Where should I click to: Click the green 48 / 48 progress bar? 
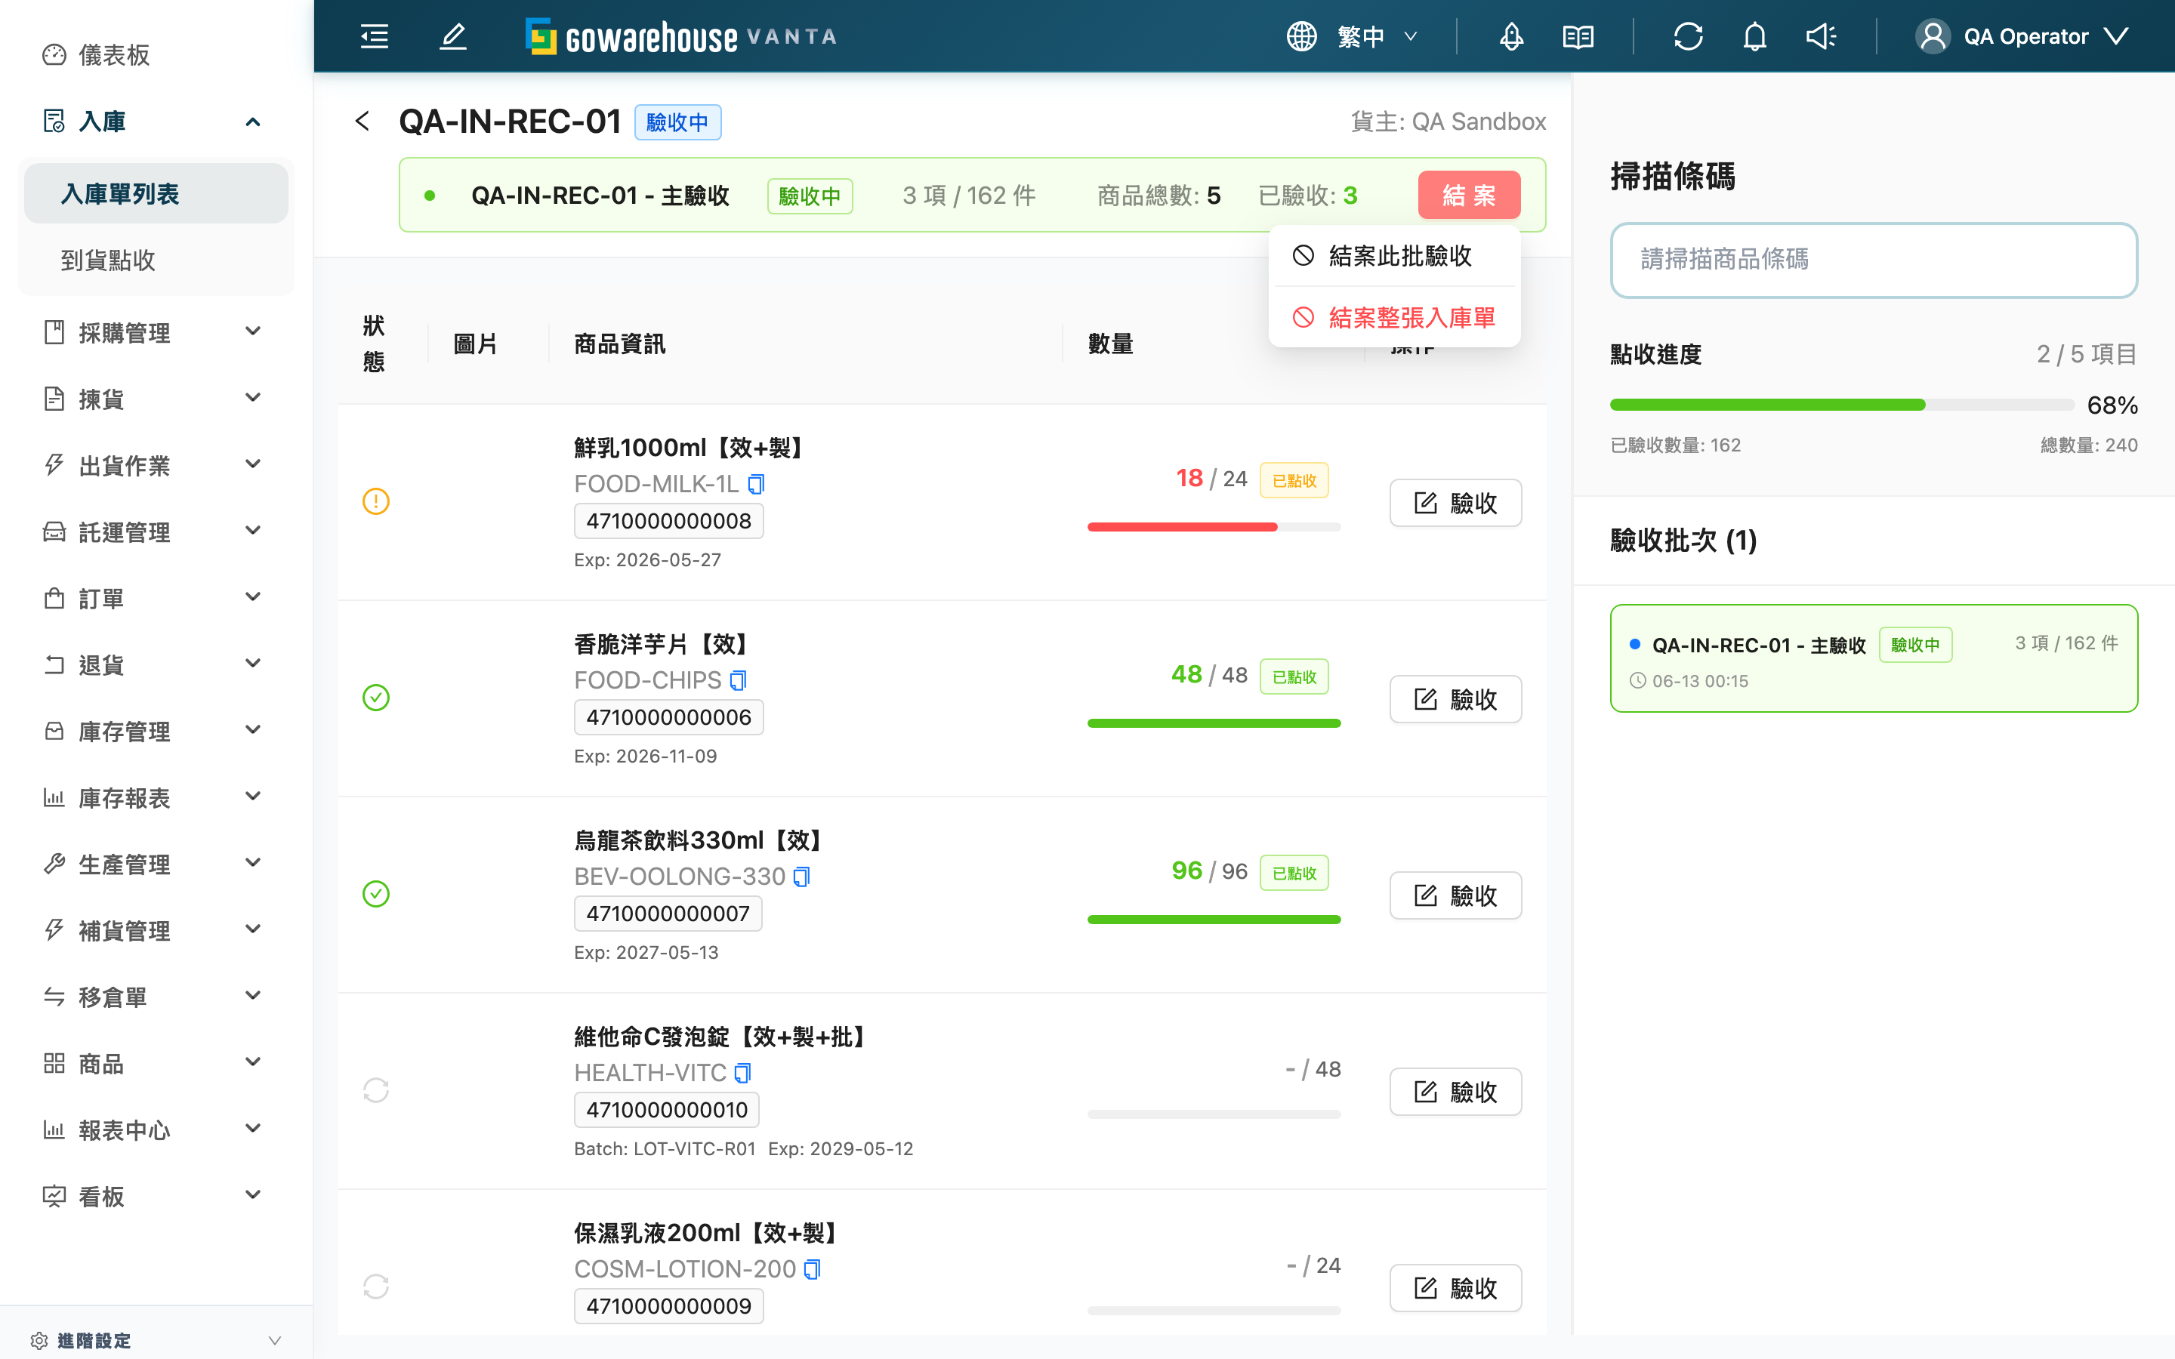click(x=1214, y=723)
